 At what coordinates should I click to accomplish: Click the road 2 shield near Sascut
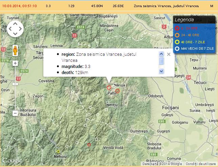[164, 27]
